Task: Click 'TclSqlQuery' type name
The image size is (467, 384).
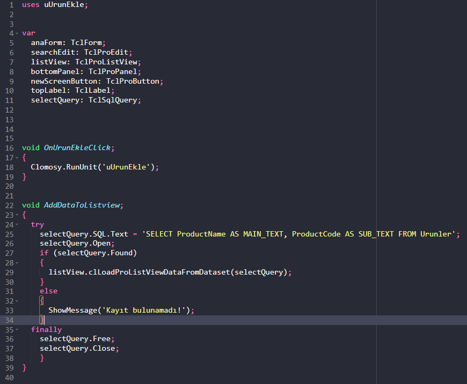Action: 113,100
